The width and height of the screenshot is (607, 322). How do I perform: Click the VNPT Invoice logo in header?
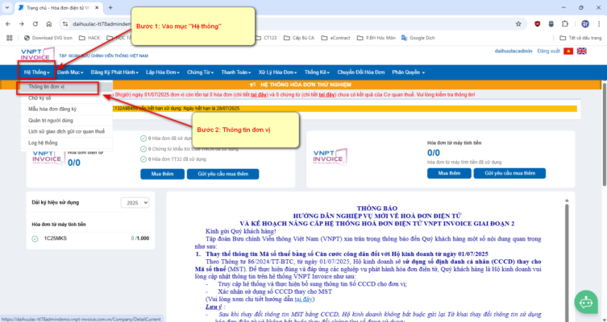37,55
